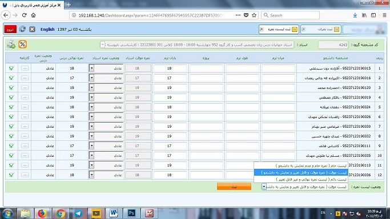Open row 9 grade status dropdown arrow
Image resolution: width=390 pixels, height=219 pixels.
[92, 146]
